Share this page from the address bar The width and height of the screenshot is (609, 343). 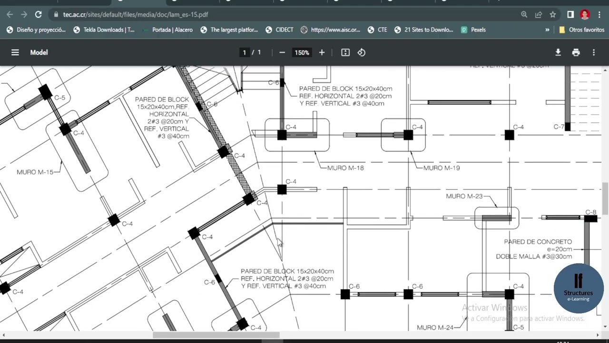click(x=538, y=15)
